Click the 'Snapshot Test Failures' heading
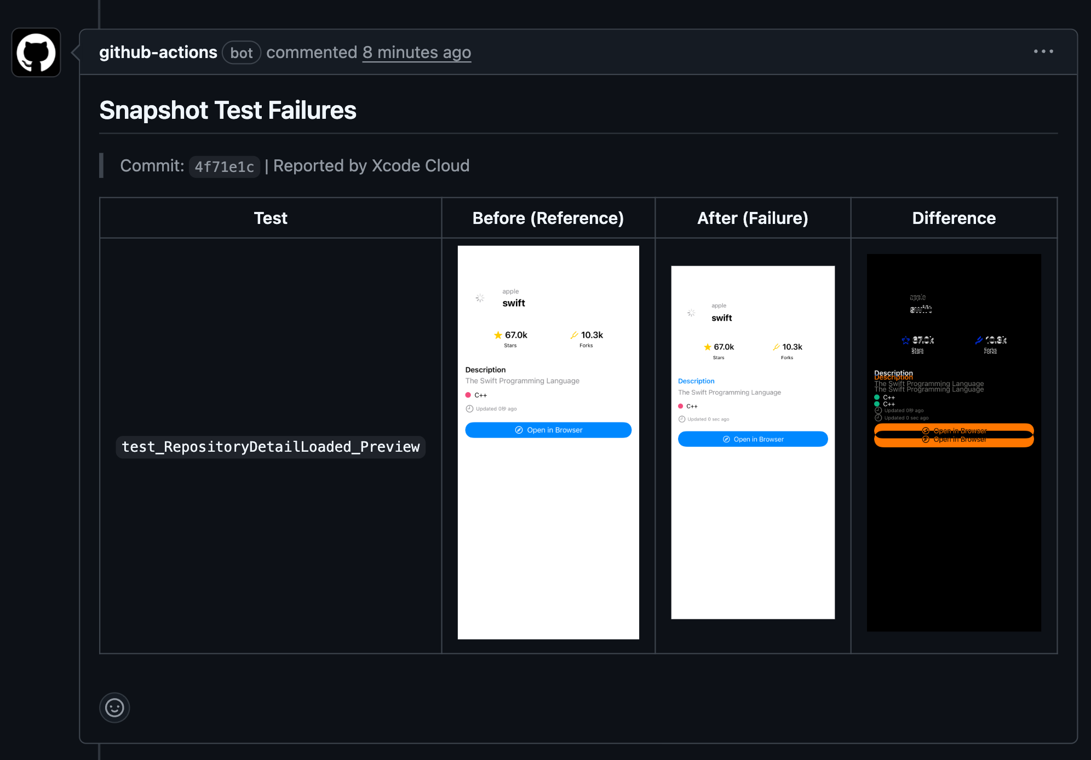1091x760 pixels. pyautogui.click(x=228, y=111)
